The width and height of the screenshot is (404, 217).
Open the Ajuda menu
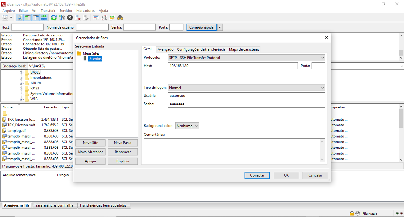coord(103,11)
